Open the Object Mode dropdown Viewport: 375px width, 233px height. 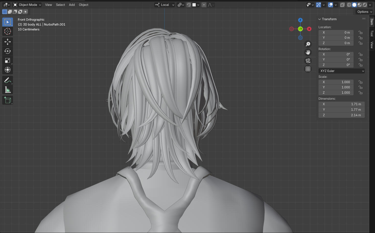point(27,5)
